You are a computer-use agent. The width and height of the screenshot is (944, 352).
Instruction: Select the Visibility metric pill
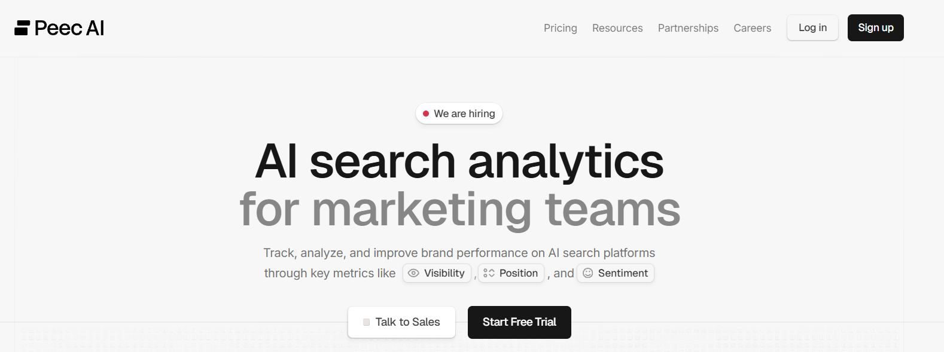(x=437, y=273)
